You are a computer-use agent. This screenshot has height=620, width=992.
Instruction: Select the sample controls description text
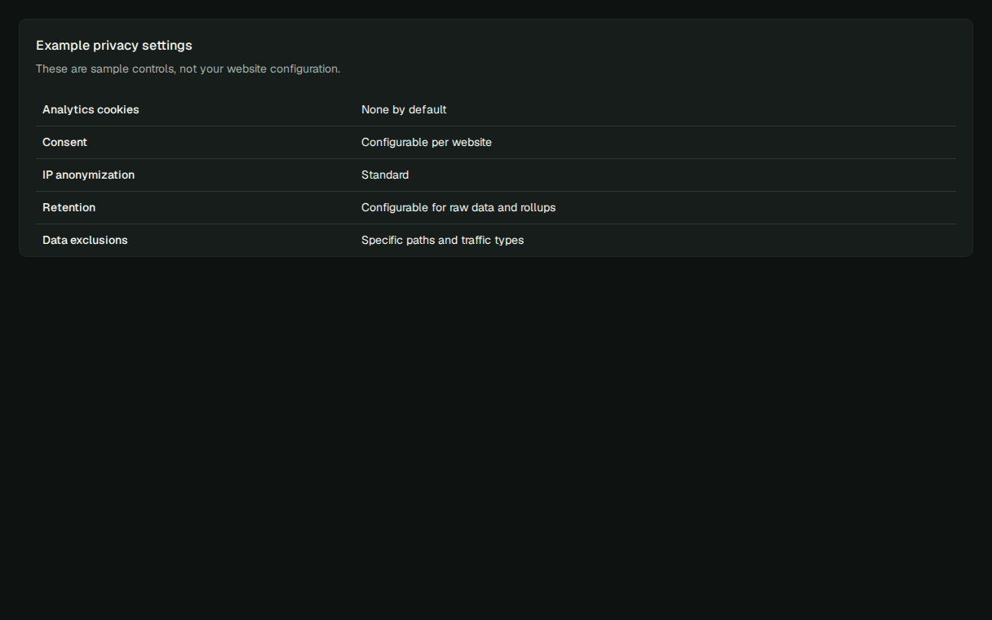[x=188, y=69]
